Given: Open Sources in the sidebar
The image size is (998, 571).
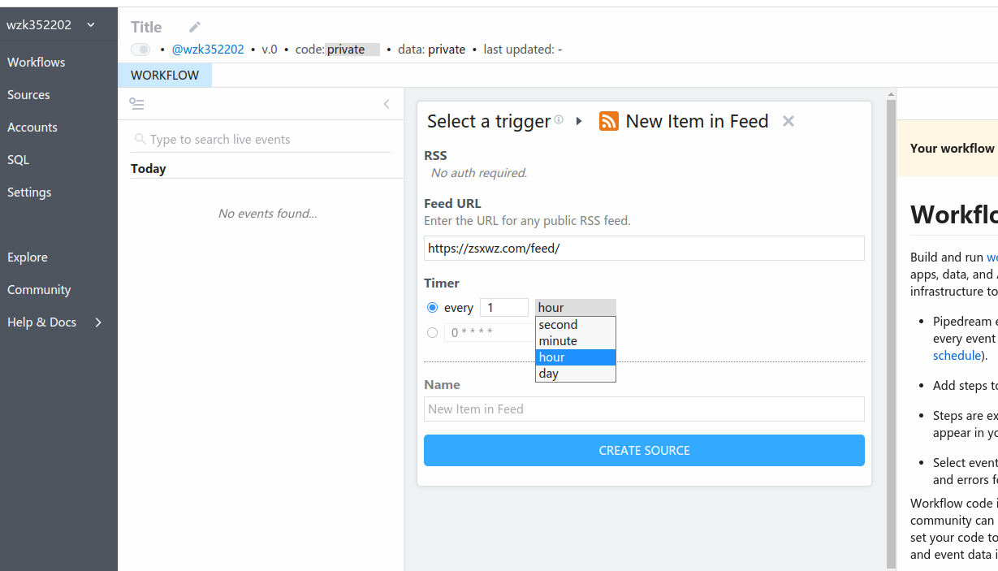Looking at the screenshot, I should point(28,94).
